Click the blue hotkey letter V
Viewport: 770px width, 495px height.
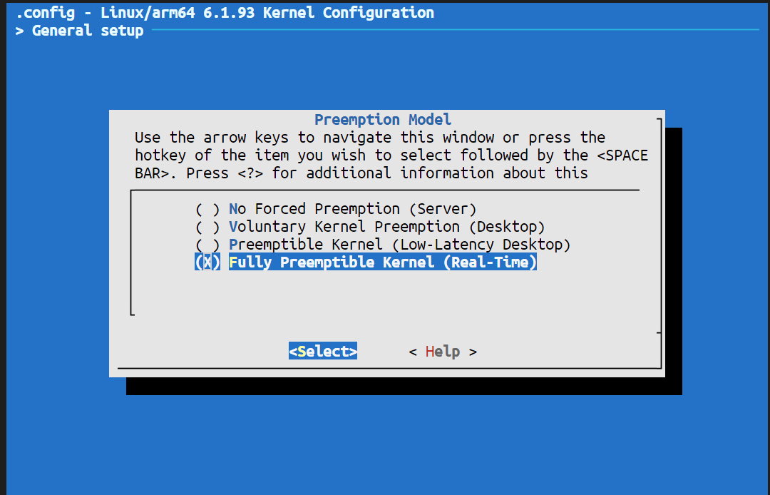click(x=233, y=227)
